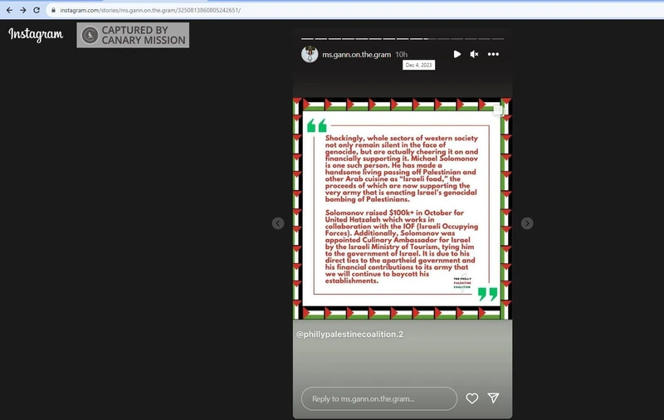Click in the Reply to ms.gann.on.the.gram field

(378, 398)
